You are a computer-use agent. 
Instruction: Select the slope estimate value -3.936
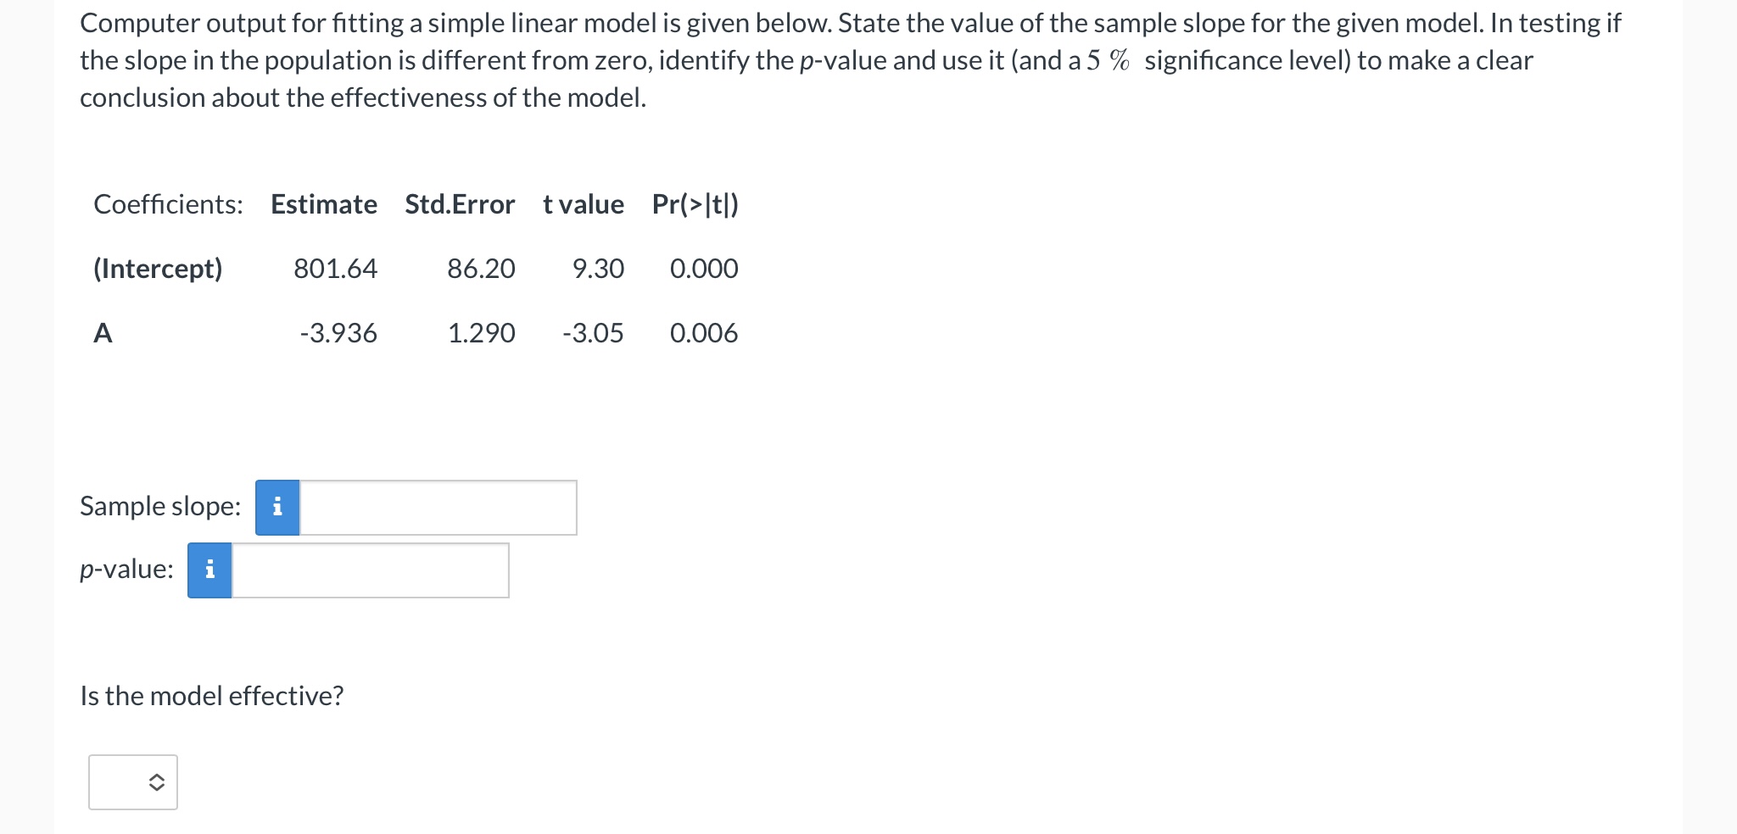[338, 333]
